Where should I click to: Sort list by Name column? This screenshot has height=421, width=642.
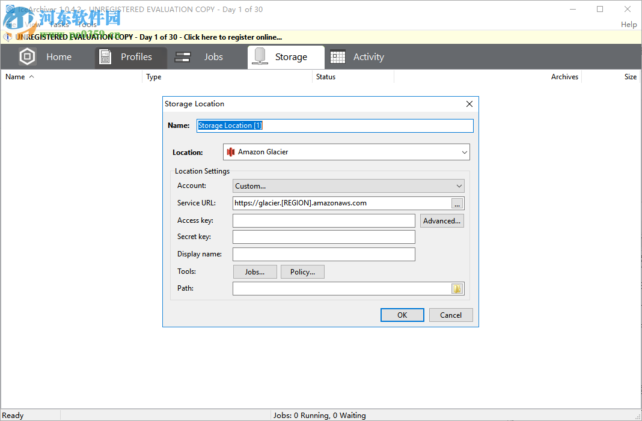[72, 76]
